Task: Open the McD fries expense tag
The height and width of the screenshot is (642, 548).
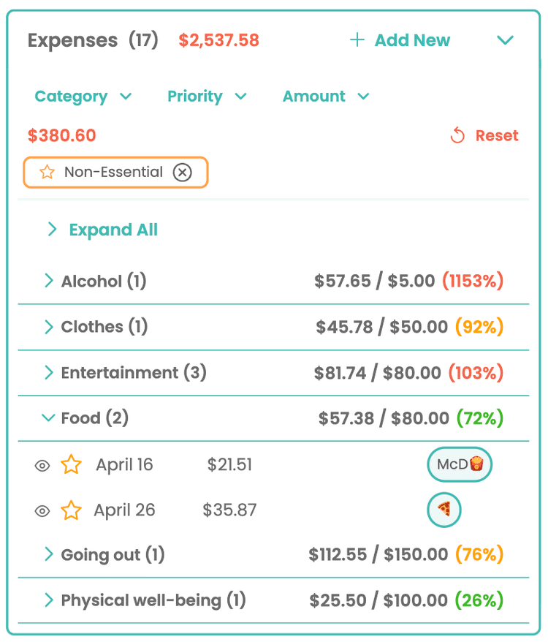Action: pyautogui.click(x=459, y=464)
